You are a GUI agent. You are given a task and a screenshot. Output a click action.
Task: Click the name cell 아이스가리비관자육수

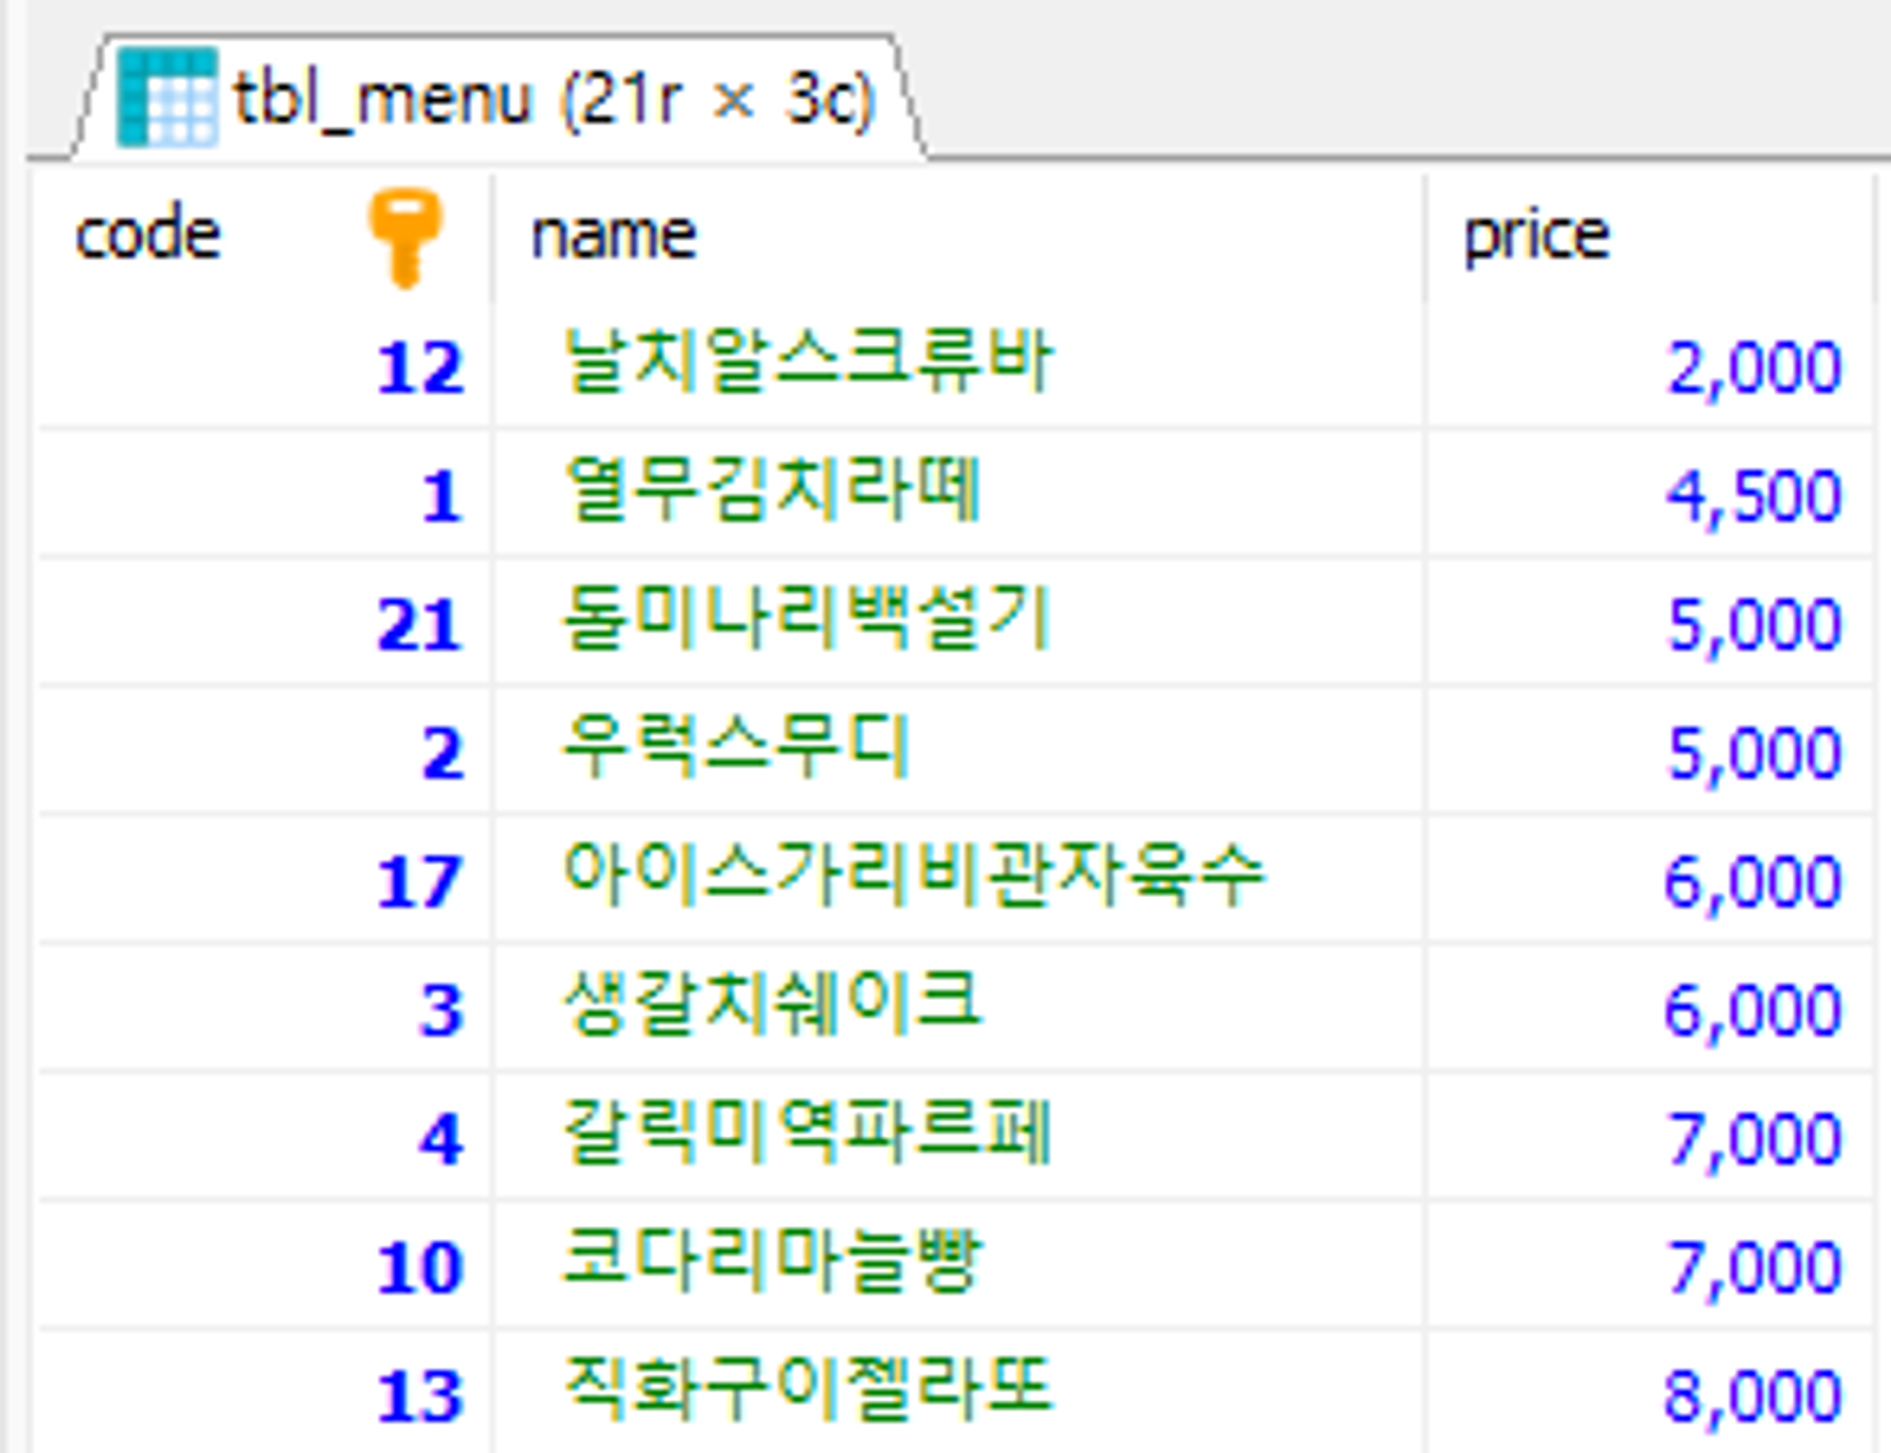pos(912,877)
